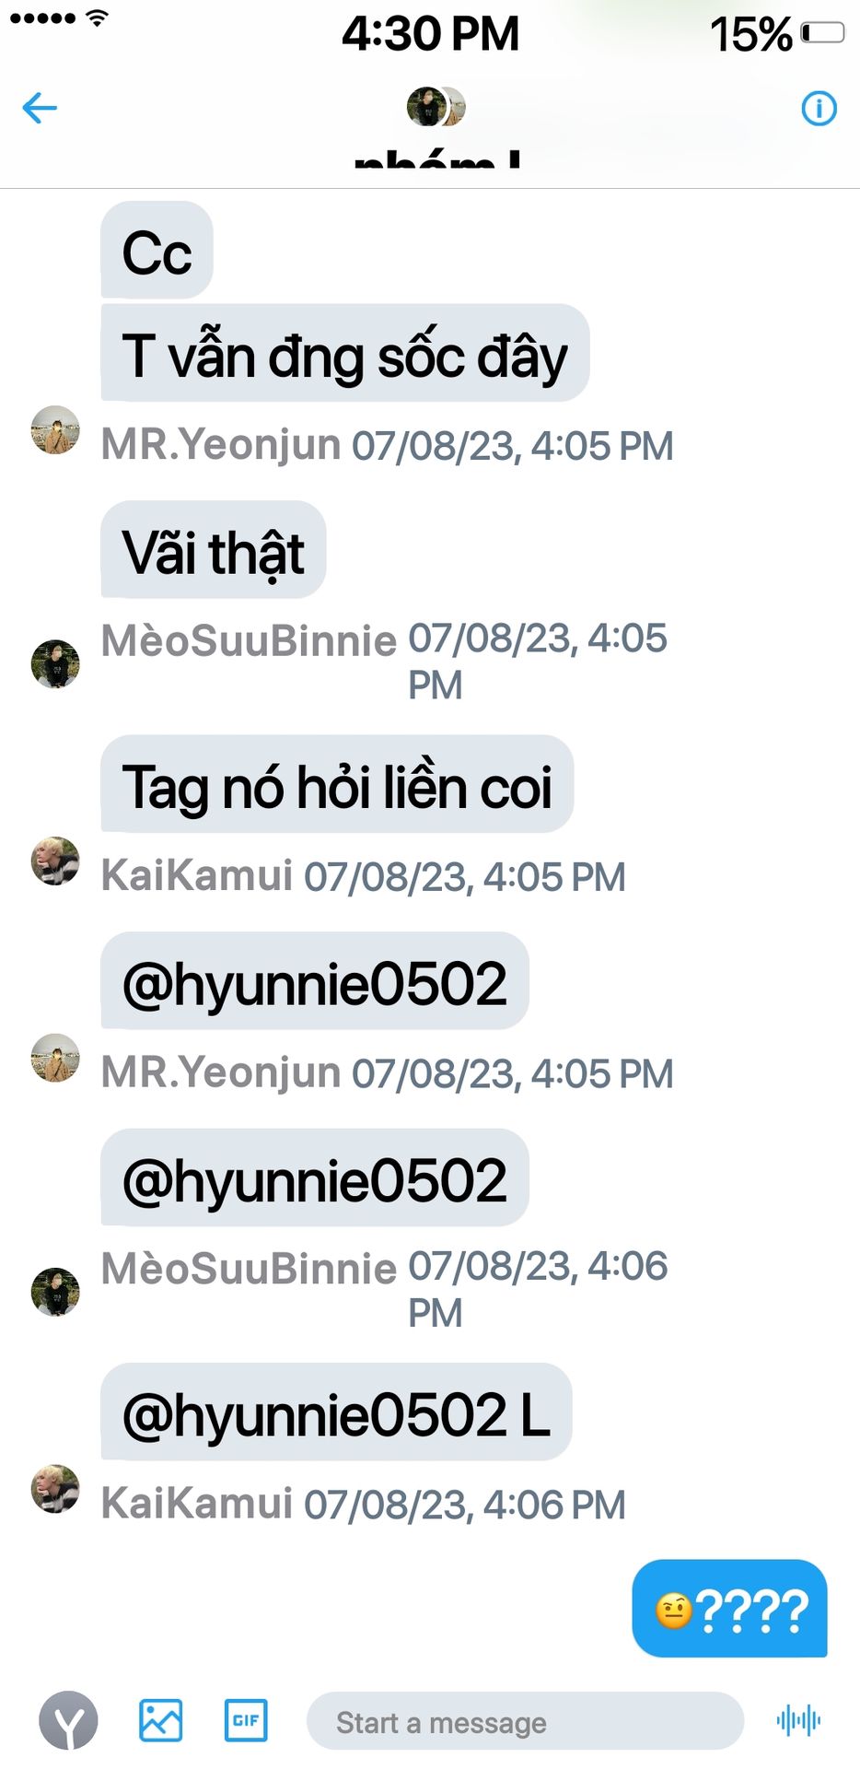Image resolution: width=860 pixels, height=1769 pixels.
Task: Tap the voice message waveform icon
Action: point(798,1720)
